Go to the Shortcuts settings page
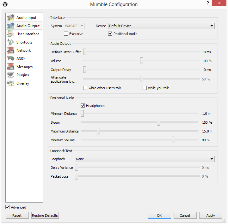228x224 pixels. [x=24, y=42]
